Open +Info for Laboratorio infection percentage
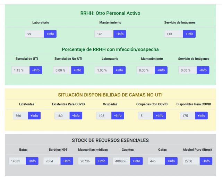The image size is (222, 180). point(119,70)
